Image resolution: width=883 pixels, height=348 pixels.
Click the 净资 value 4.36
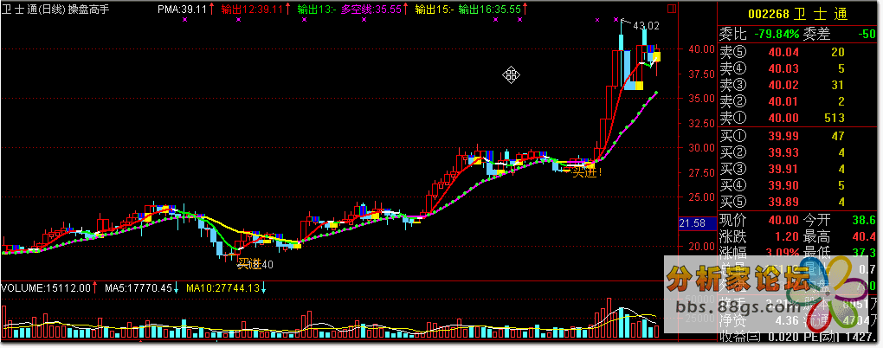789,321
